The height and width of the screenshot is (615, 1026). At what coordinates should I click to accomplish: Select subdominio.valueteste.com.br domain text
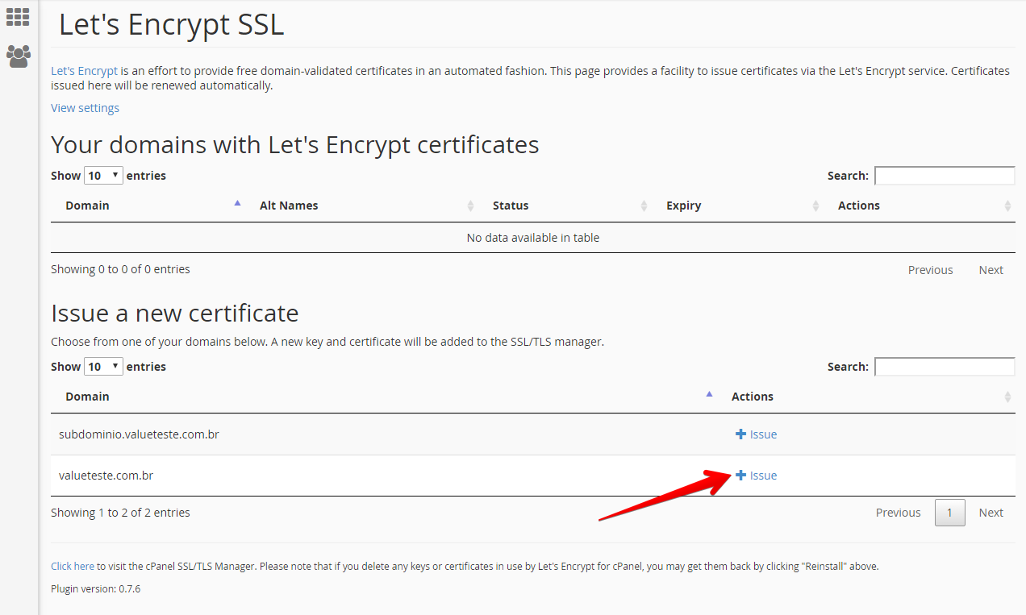(139, 434)
